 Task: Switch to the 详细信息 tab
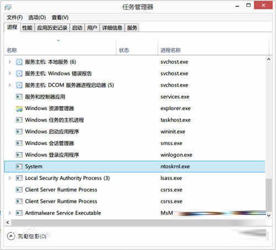(x=112, y=28)
